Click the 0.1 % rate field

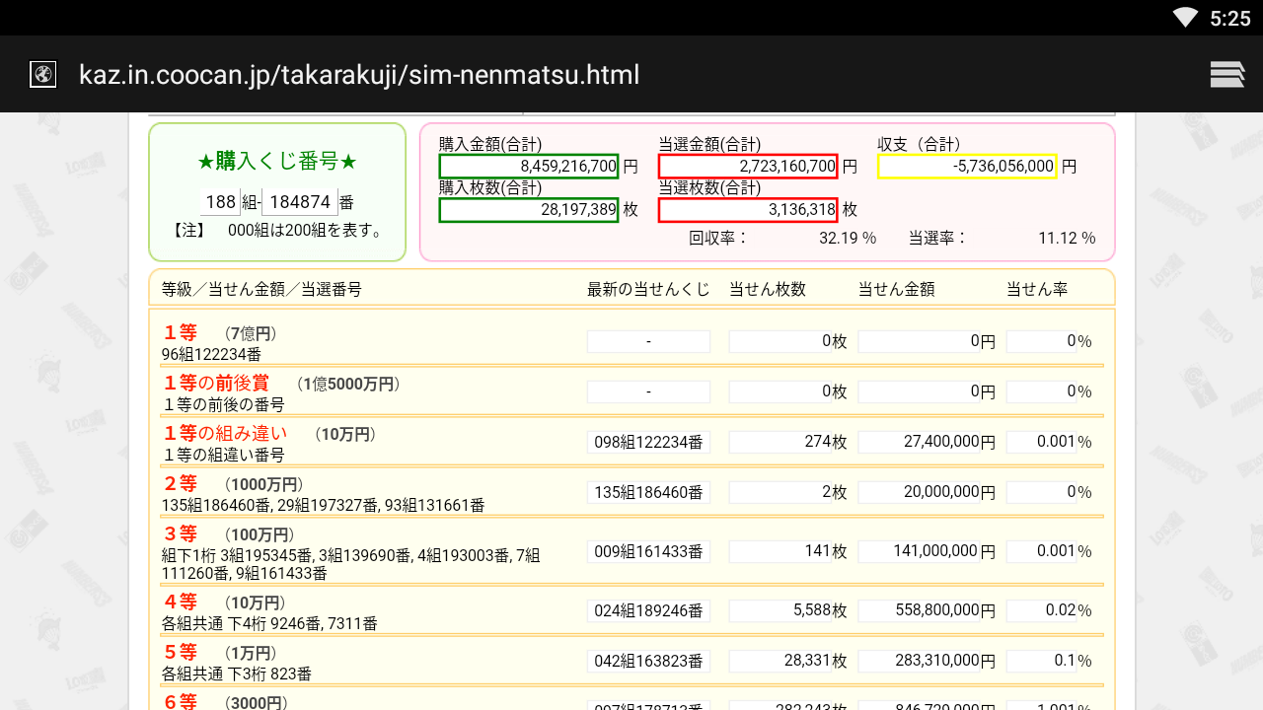tap(1041, 661)
